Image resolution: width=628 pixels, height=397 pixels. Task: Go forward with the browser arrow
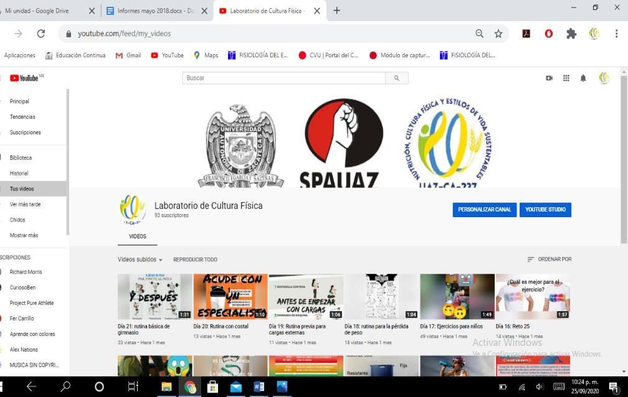(x=19, y=34)
